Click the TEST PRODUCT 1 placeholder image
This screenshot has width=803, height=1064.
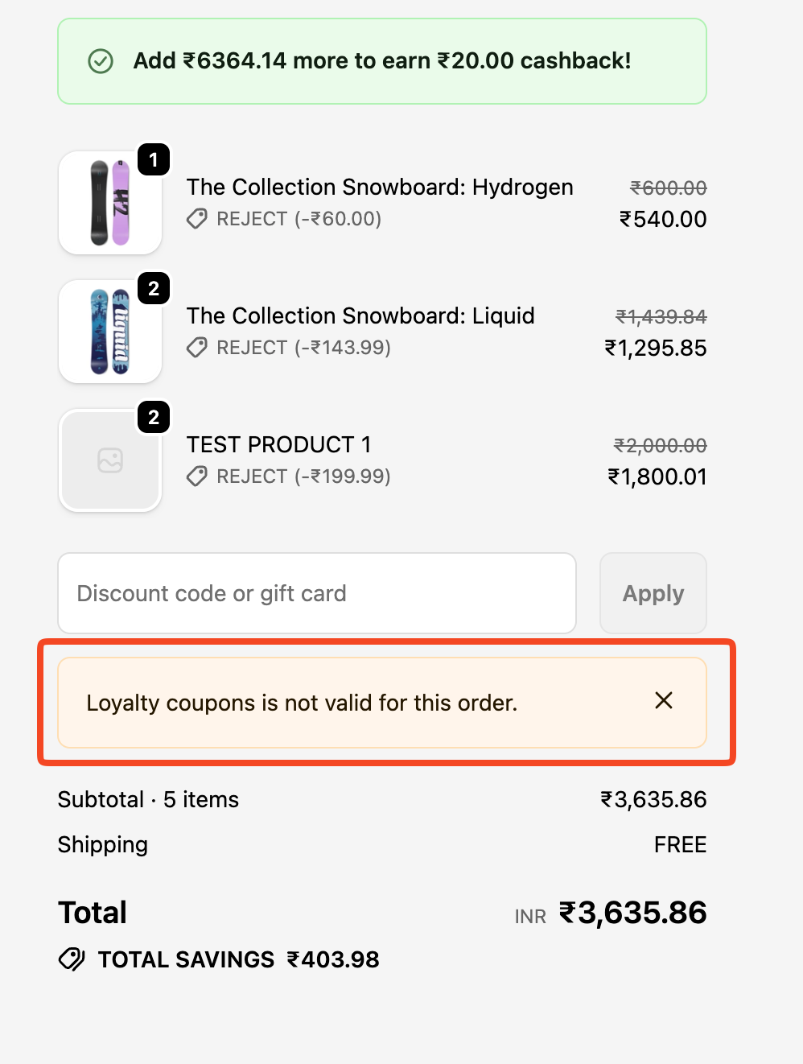[x=110, y=460]
